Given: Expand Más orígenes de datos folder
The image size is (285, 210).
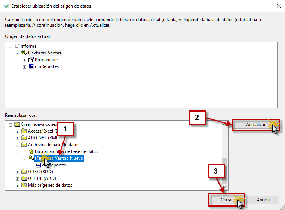Looking at the screenshot, I should click(x=17, y=186).
